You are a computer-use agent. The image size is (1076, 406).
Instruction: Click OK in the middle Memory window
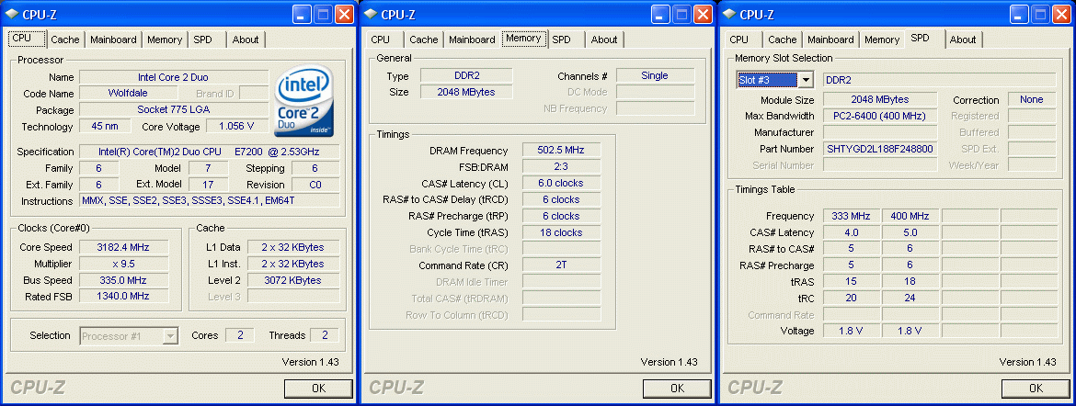[x=677, y=389]
